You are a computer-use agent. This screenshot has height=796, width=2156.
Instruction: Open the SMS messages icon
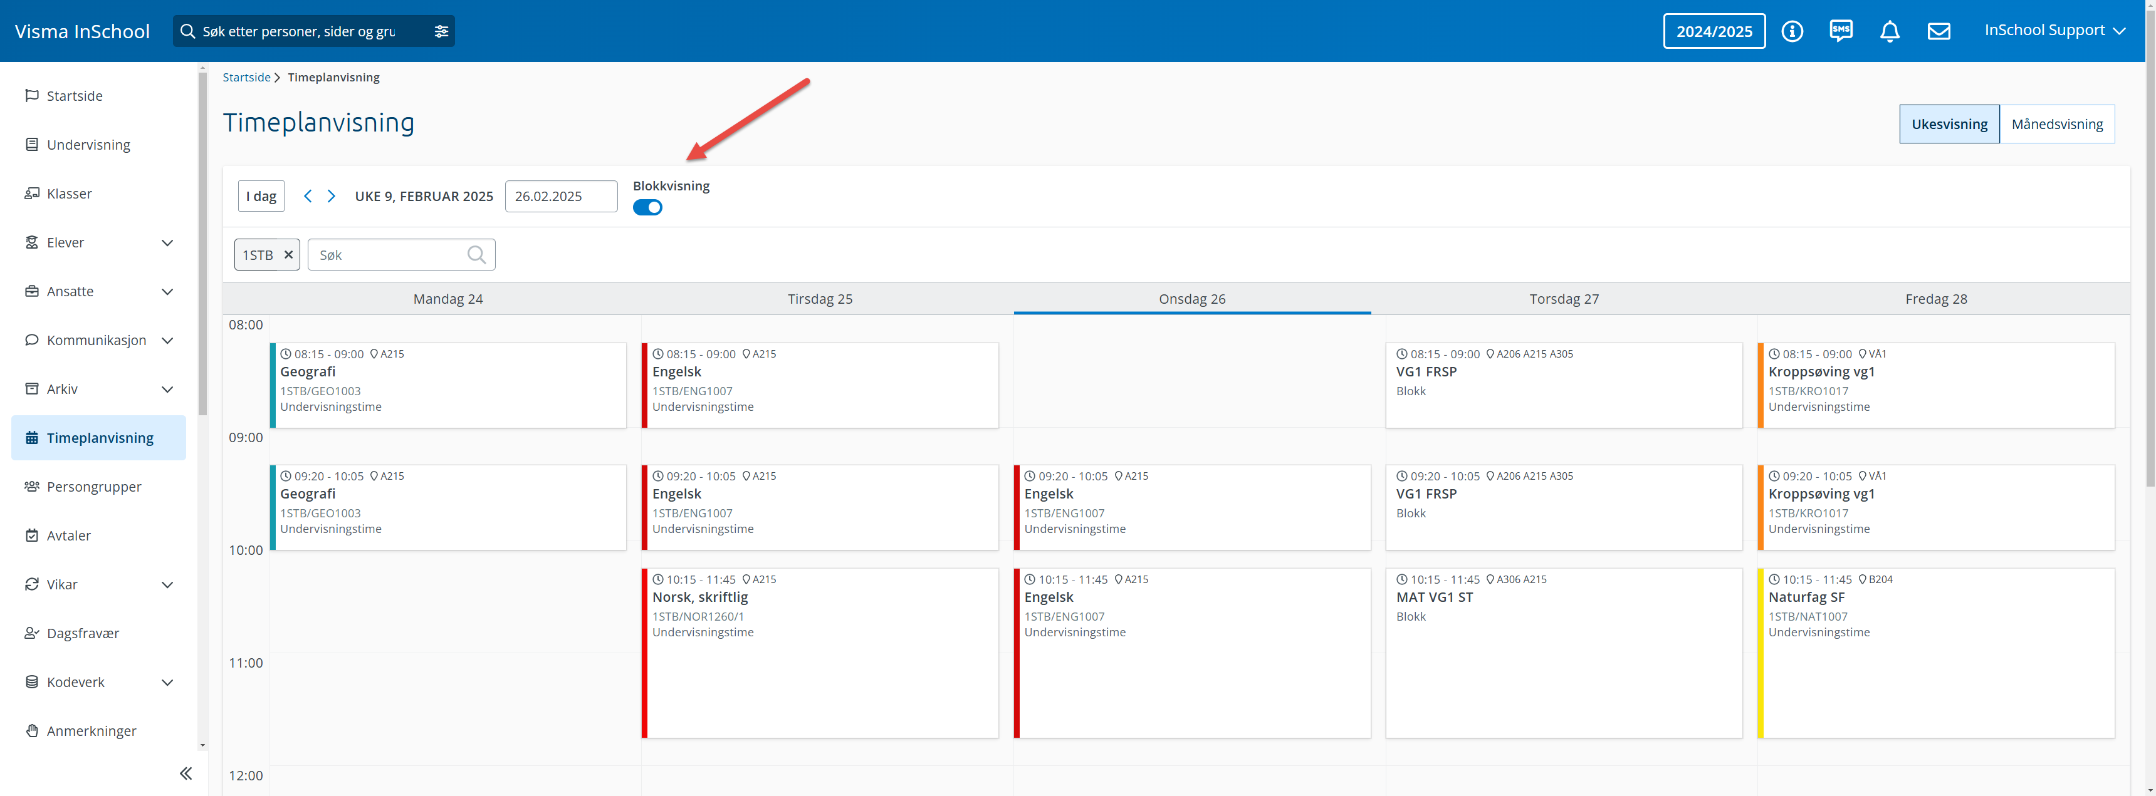(x=1841, y=31)
